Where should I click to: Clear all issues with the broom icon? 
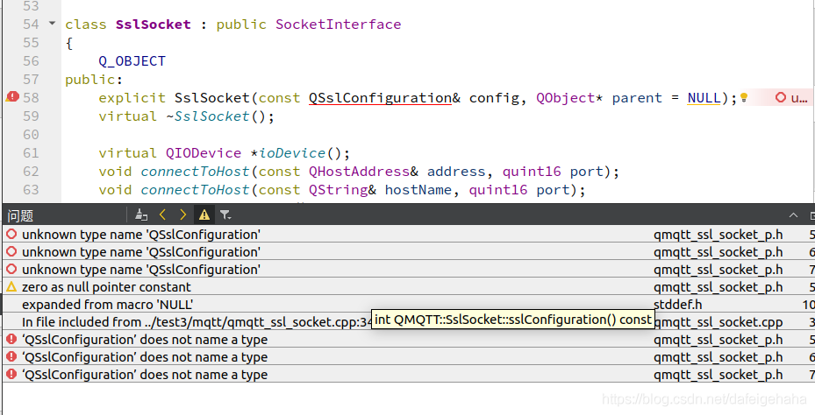point(140,215)
